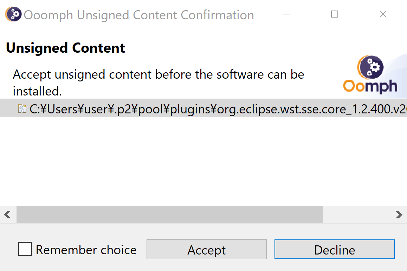Click empty area below the plugin list entry
Image resolution: width=407 pixels, height=271 pixels.
click(203, 161)
